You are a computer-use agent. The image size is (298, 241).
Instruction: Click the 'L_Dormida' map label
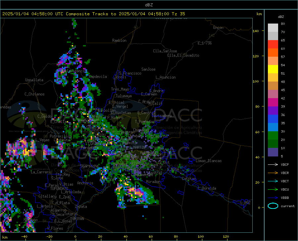[x=207, y=188]
